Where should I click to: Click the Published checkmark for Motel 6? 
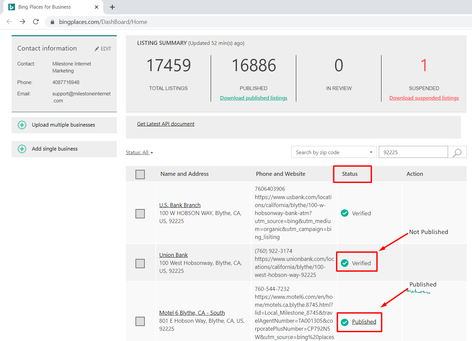[x=345, y=322]
